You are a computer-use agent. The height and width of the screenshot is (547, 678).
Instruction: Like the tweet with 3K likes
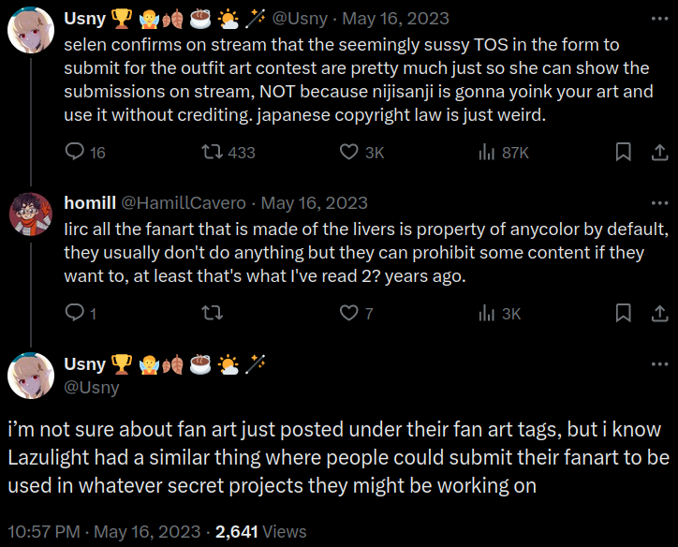click(348, 152)
